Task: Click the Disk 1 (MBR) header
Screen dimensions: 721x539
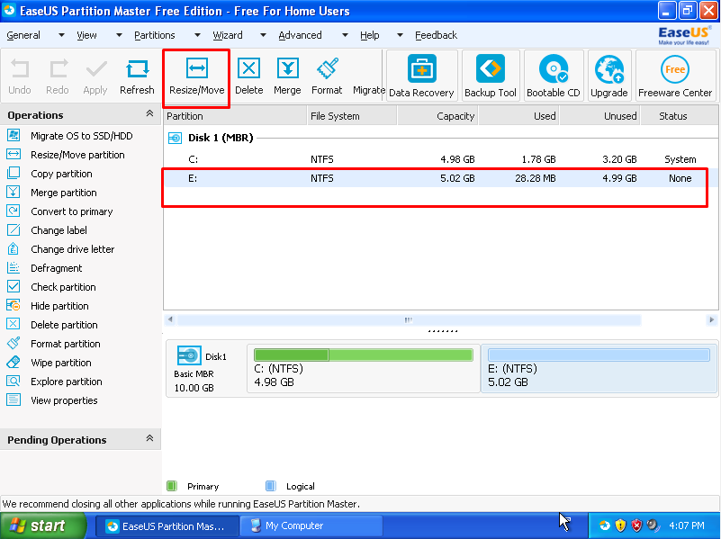Action: point(221,138)
